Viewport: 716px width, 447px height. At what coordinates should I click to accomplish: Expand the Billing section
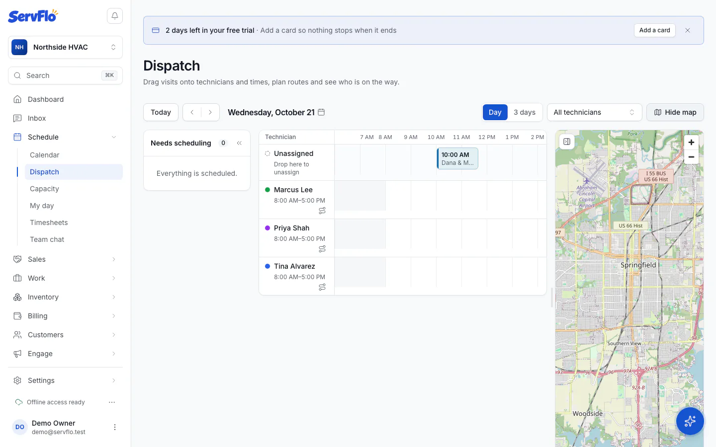click(65, 316)
